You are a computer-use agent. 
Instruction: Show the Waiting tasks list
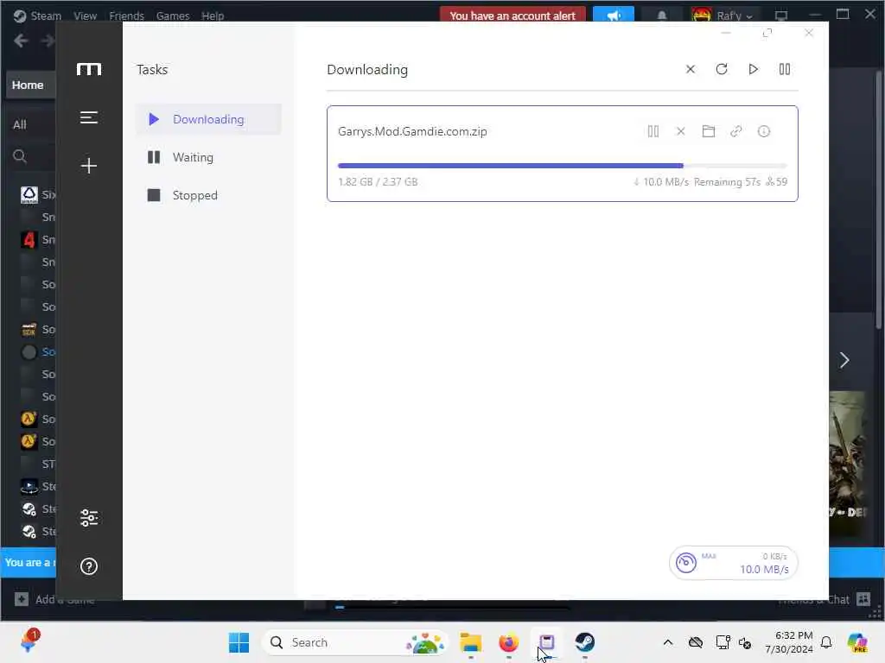208,157
